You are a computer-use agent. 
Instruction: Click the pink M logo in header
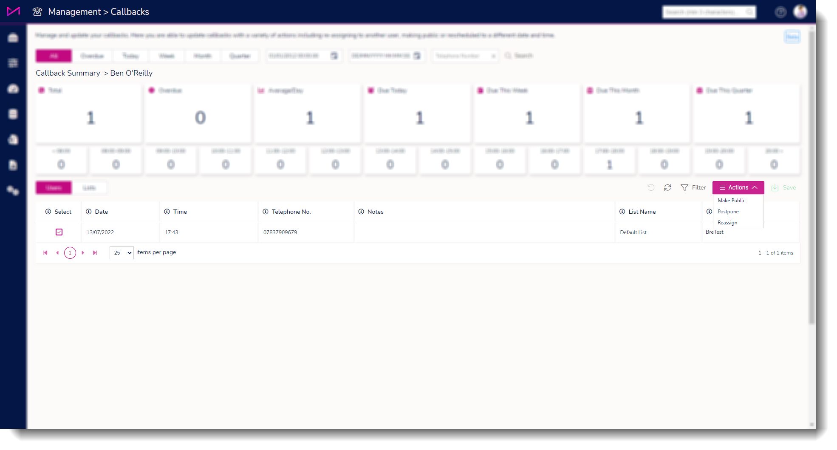coord(13,11)
